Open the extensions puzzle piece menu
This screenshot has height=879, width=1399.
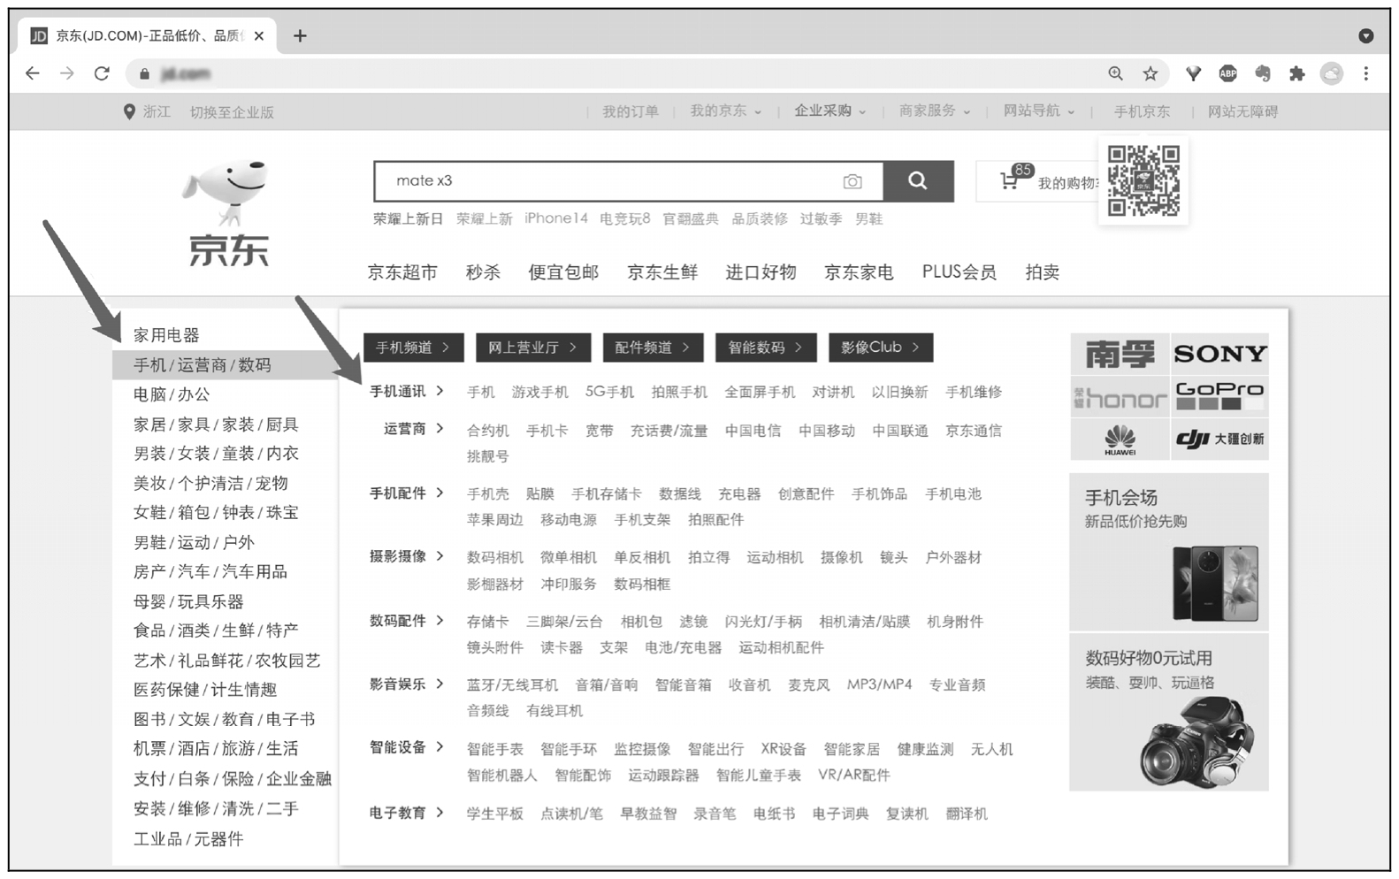tap(1297, 73)
